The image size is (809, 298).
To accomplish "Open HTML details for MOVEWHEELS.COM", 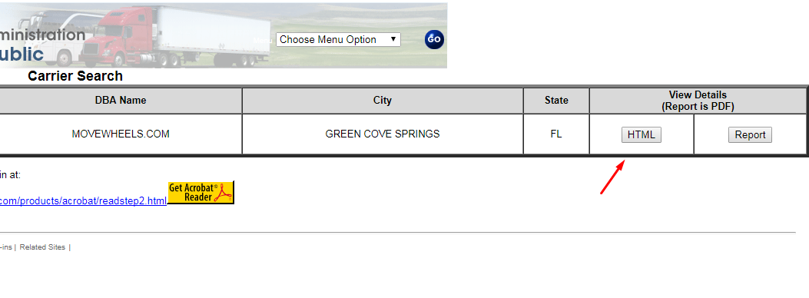I will pos(642,135).
